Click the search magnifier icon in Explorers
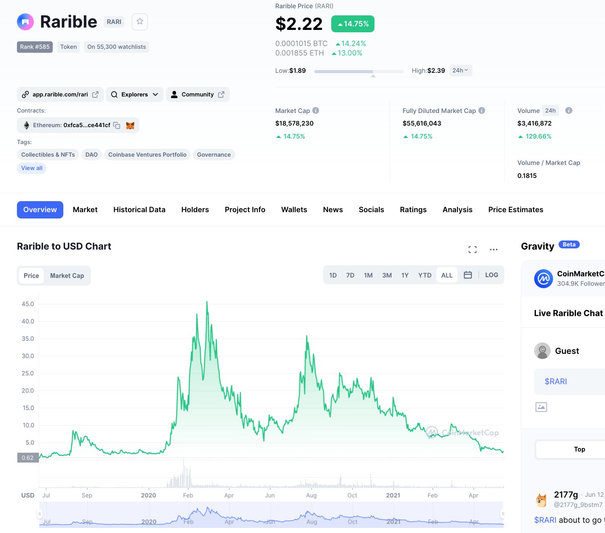The height and width of the screenshot is (533, 605). coord(114,94)
